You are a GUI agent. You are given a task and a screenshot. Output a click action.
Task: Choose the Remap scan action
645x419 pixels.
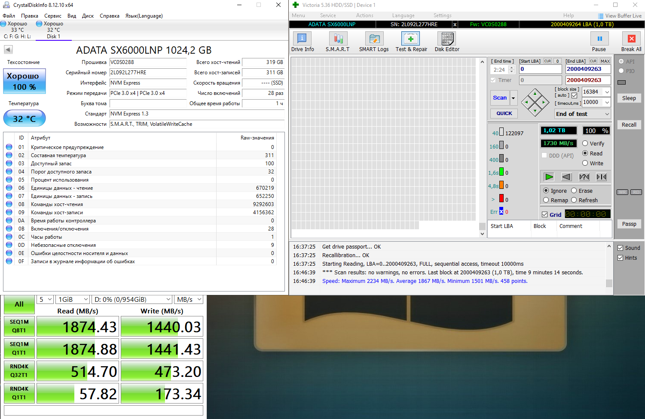(x=546, y=200)
